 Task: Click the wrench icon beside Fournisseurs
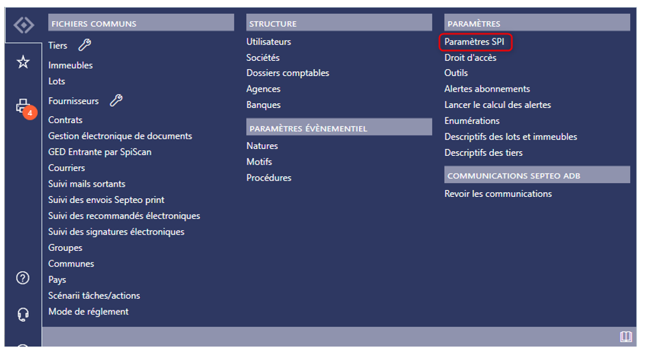[116, 100]
